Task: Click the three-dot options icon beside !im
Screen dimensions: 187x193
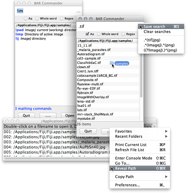Action: [78, 12]
